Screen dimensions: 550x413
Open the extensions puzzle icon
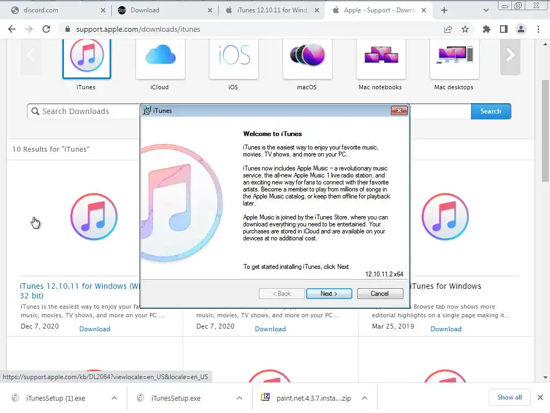(x=486, y=29)
